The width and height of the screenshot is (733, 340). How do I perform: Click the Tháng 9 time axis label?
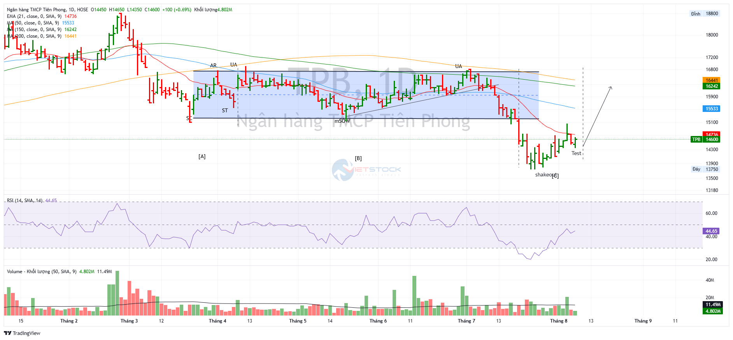[643, 321]
